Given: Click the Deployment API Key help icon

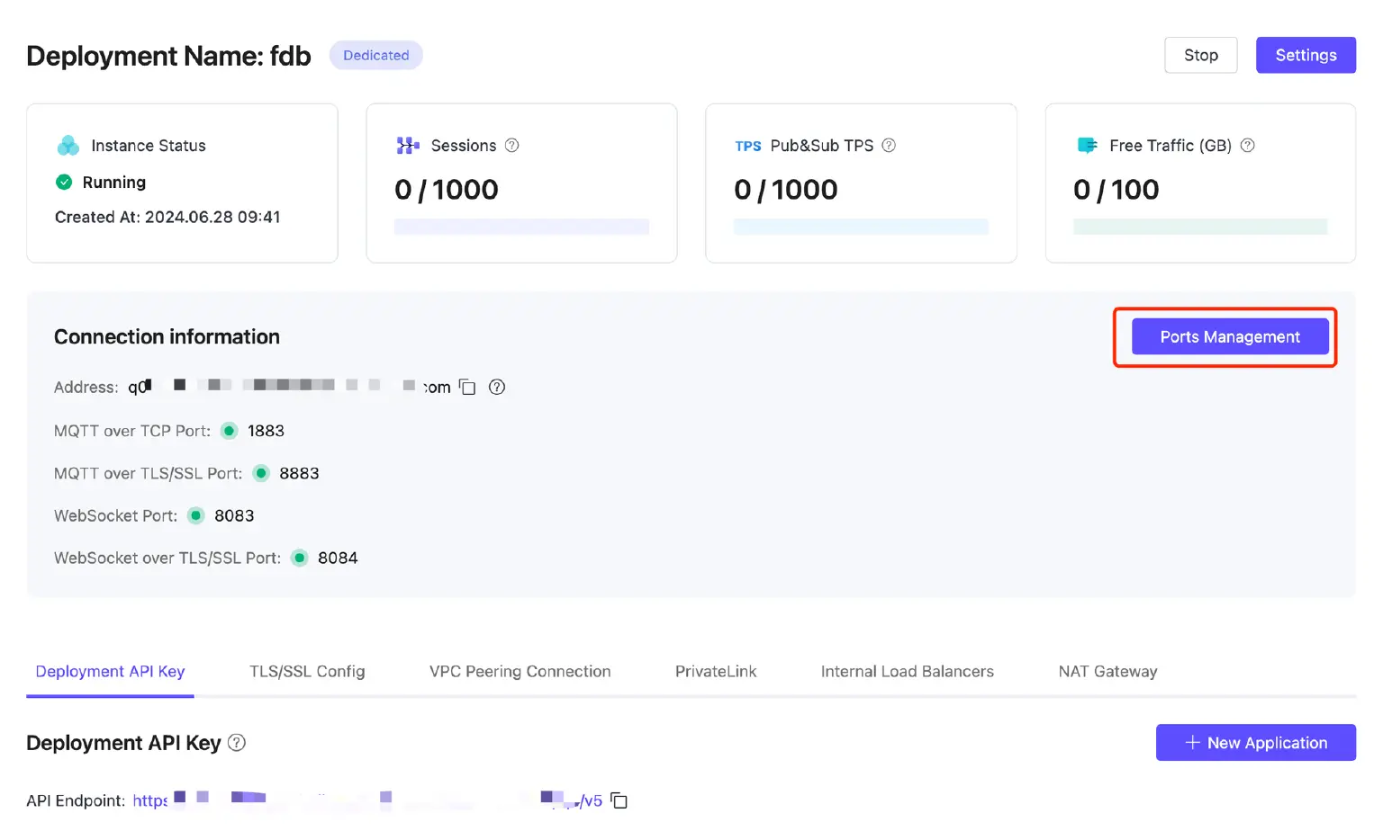Looking at the screenshot, I should pos(237,743).
